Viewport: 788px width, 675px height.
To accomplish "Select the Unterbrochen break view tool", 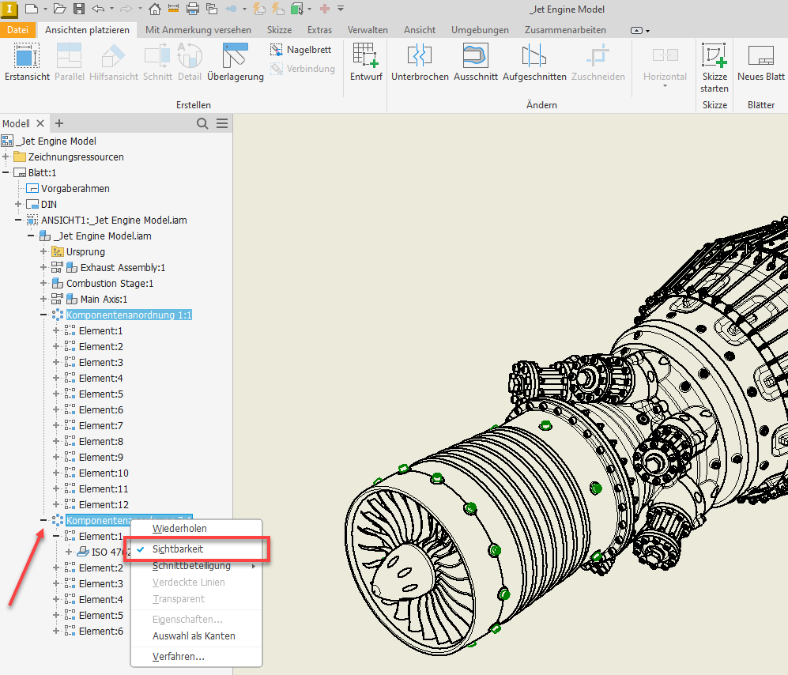I will coord(420,62).
